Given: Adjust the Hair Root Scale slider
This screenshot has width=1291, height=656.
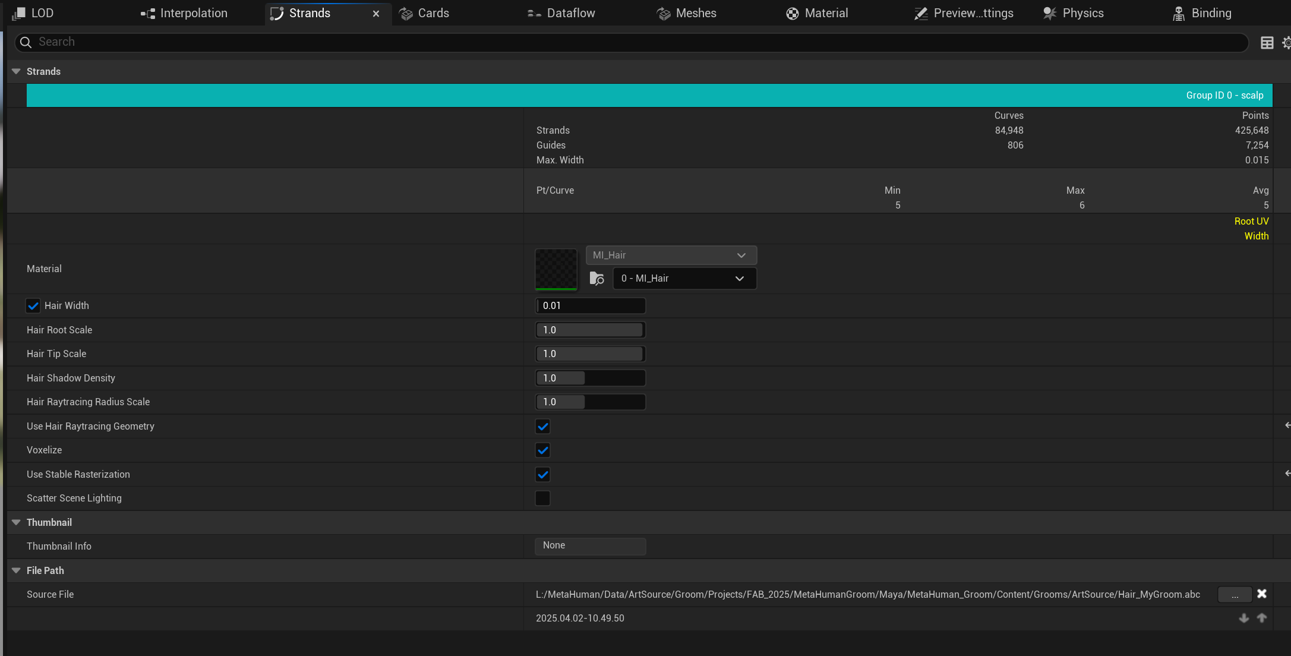Looking at the screenshot, I should tap(591, 330).
